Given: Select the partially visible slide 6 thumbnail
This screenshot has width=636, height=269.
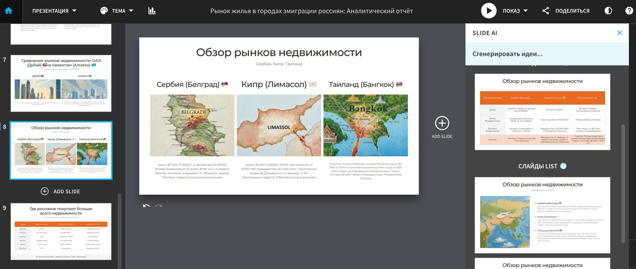Looking at the screenshot, I should click(x=61, y=34).
